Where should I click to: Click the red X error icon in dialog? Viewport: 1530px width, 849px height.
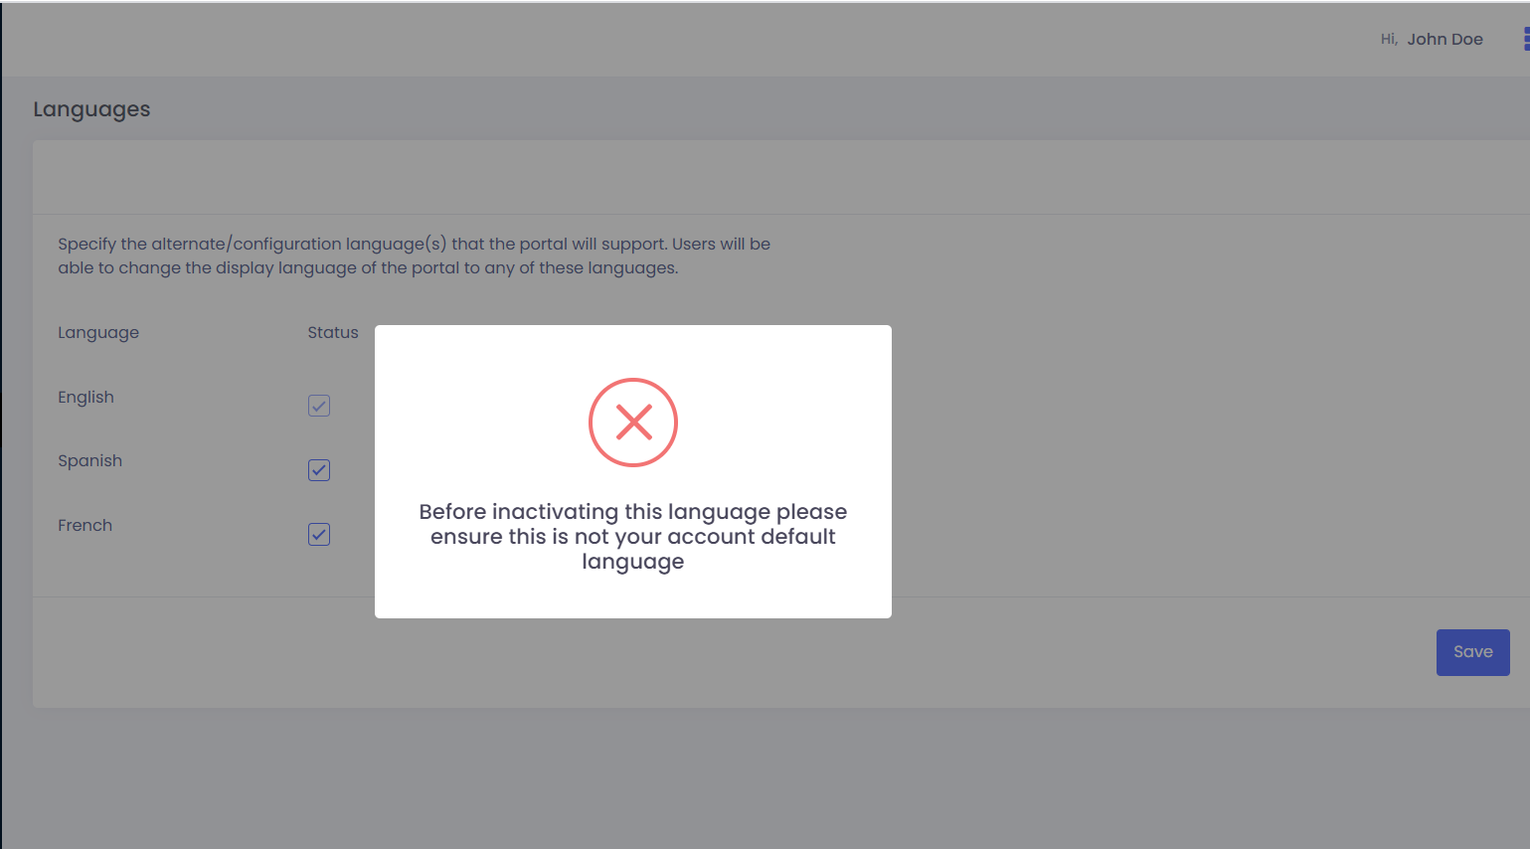[x=633, y=423]
